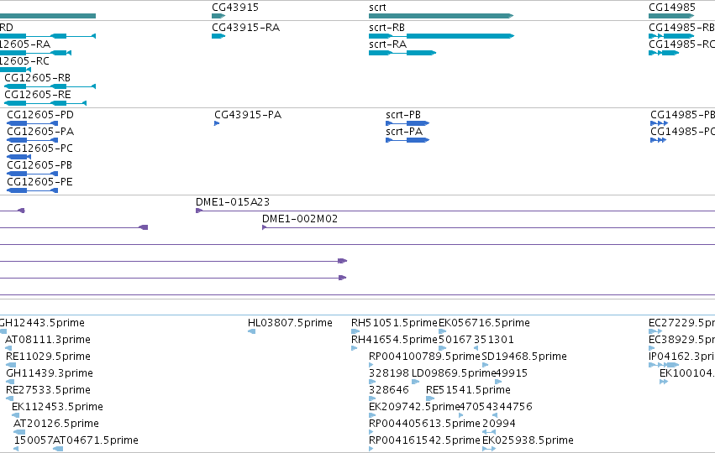Click the RE27533.5prime EST label
Viewport: 715px width, 453px height.
48,390
